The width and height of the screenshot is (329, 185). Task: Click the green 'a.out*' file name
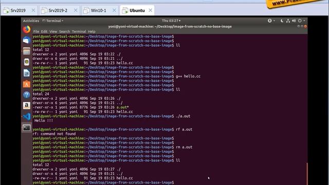pyautogui.click(x=122, y=107)
